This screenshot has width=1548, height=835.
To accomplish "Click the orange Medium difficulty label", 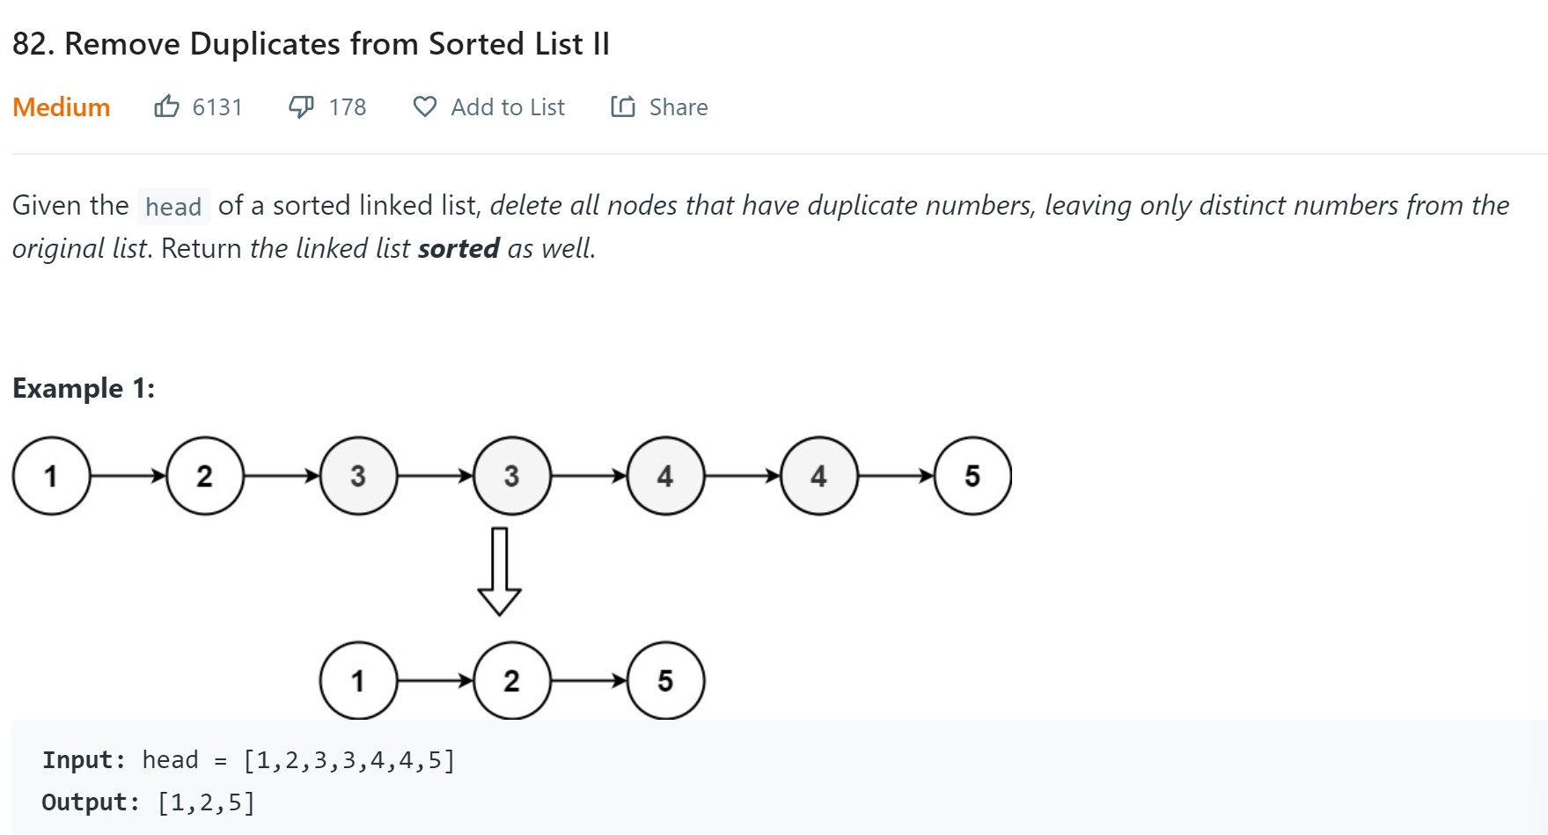I will tap(62, 107).
